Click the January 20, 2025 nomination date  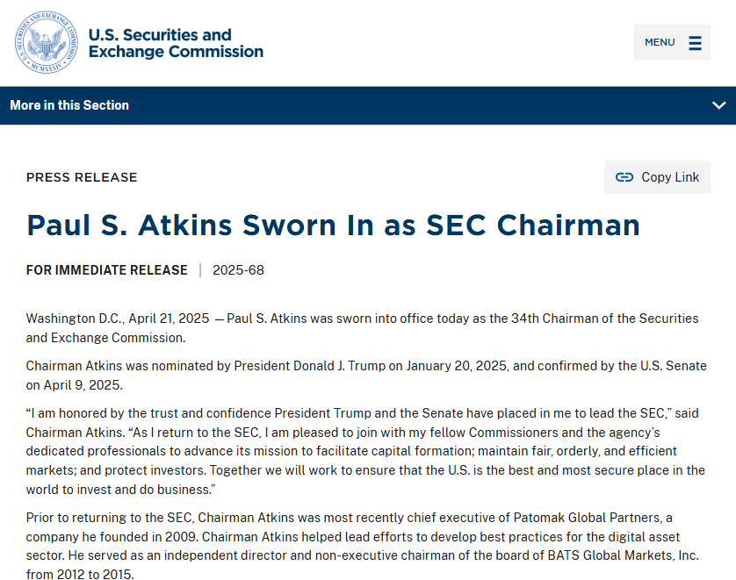pos(457,366)
